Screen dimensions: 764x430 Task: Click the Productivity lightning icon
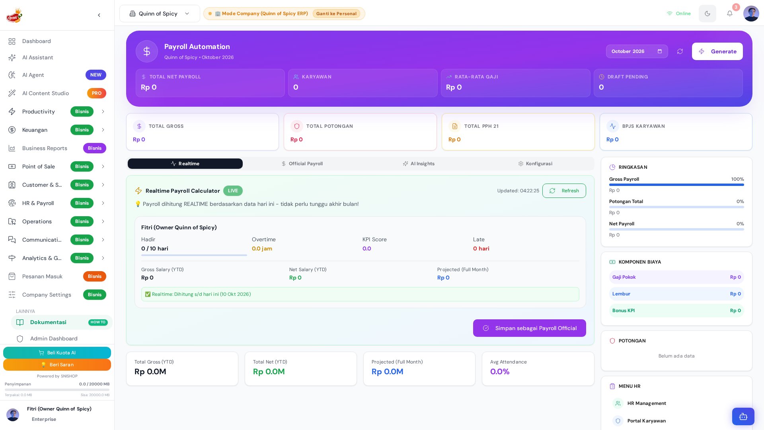[x=12, y=111]
